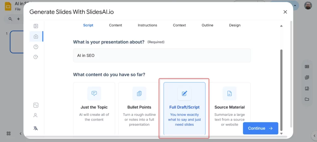The image size is (317, 142).
Task: Click the sidebar collapse panel icon
Action: pyautogui.click(x=36, y=26)
